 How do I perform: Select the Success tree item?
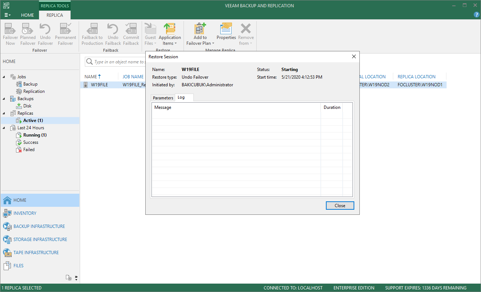[31, 142]
